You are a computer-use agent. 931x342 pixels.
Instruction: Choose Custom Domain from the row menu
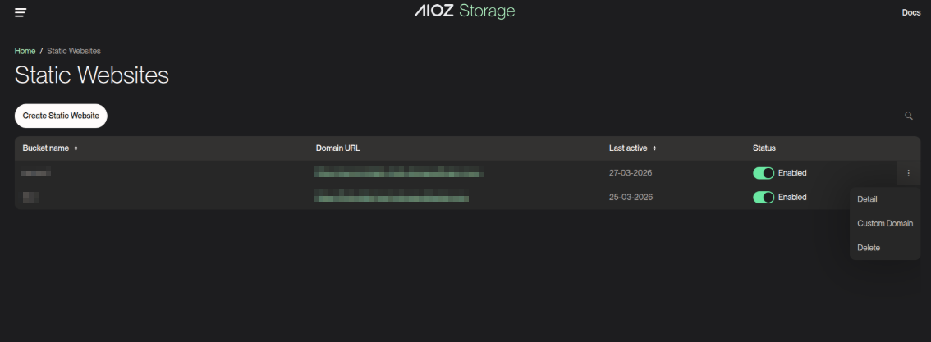click(x=884, y=223)
